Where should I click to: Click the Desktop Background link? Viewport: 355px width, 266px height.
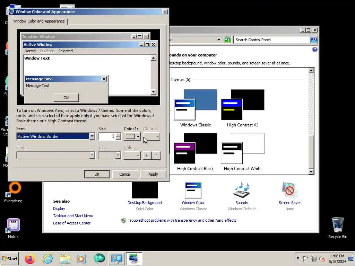point(145,203)
